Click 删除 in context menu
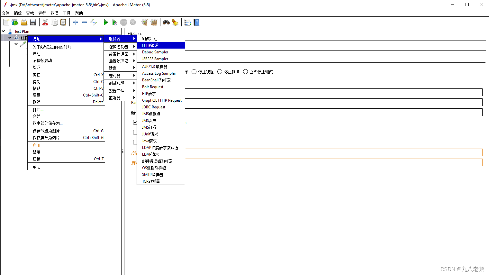 66,102
